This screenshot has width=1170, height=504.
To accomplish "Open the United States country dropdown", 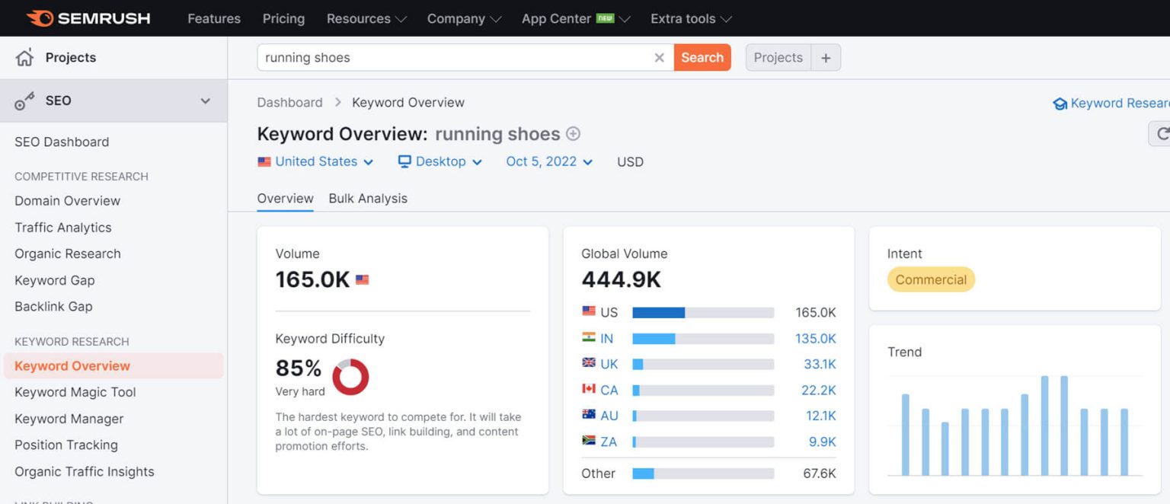I will (315, 161).
